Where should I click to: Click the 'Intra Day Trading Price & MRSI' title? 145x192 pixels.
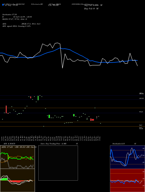pyautogui.click(x=59, y=144)
